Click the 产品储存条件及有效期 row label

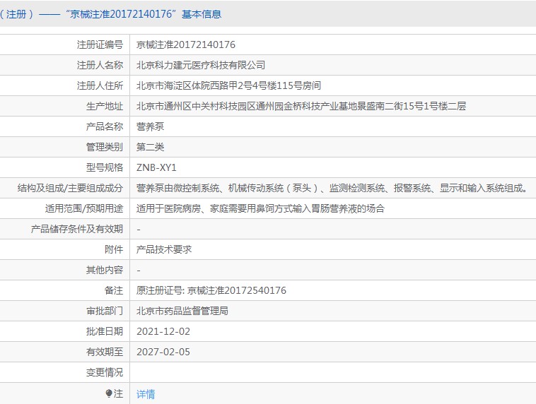tap(76, 229)
